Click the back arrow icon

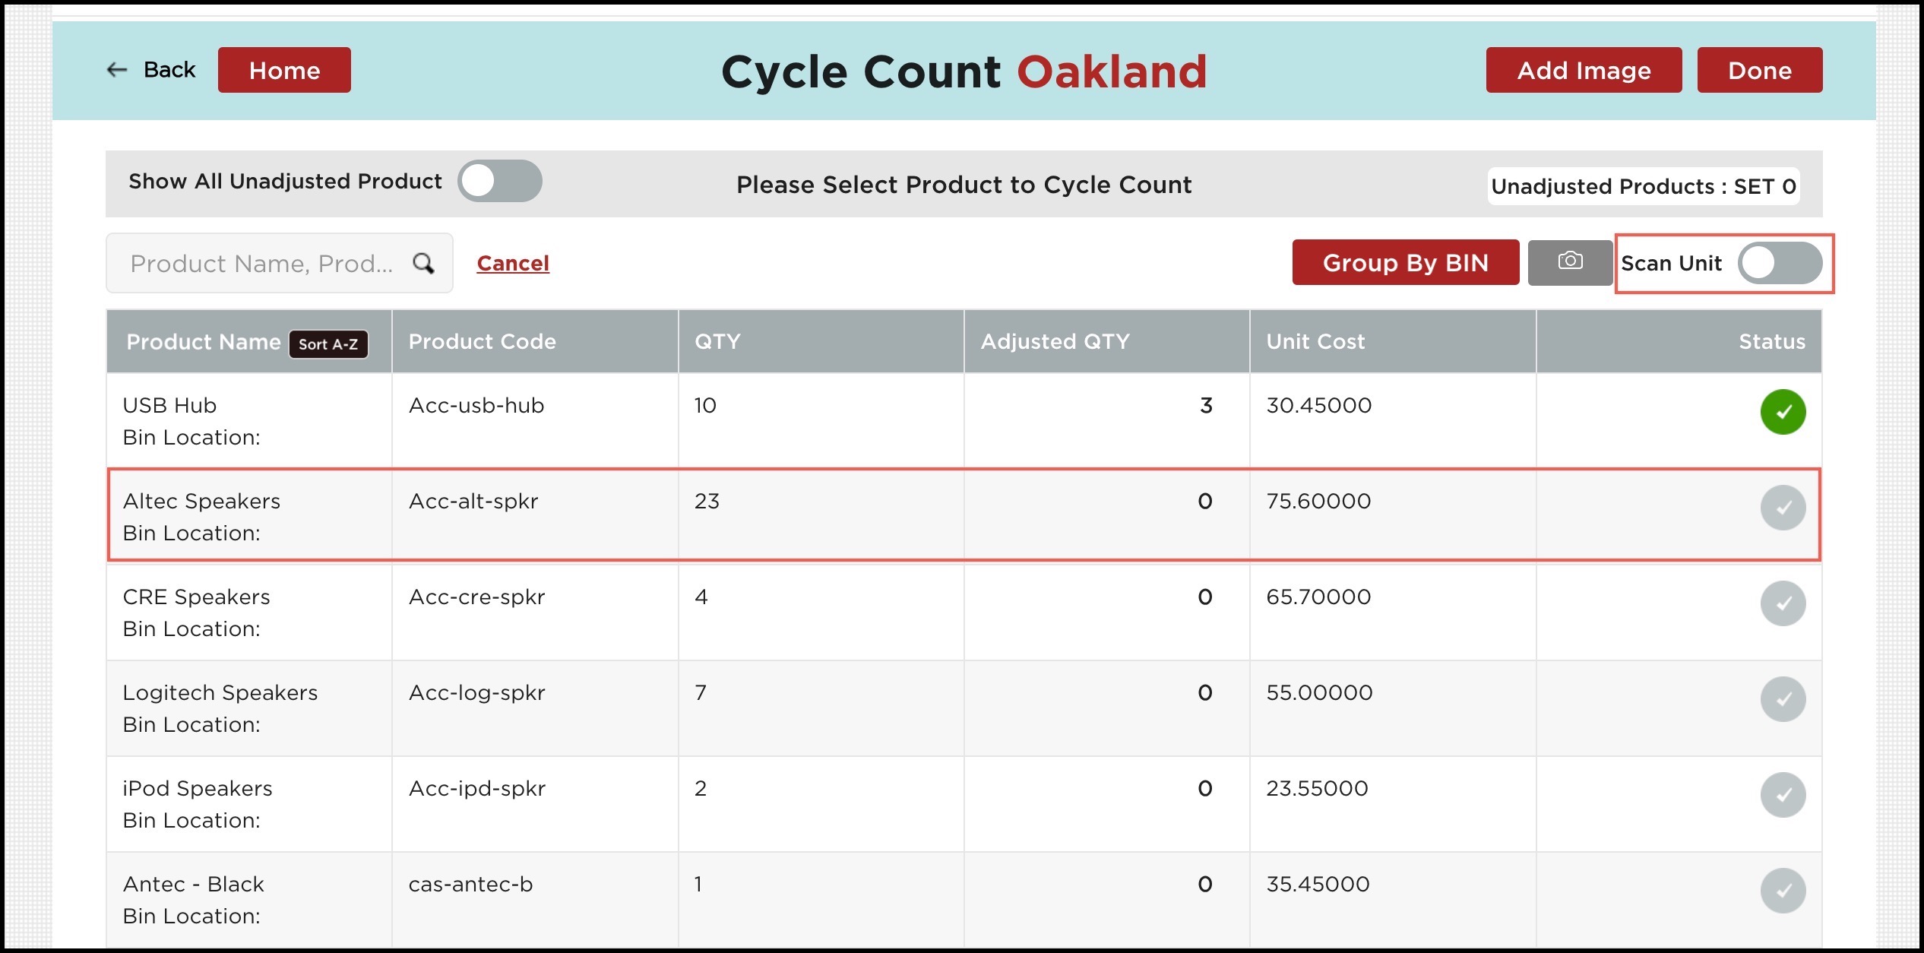(116, 70)
